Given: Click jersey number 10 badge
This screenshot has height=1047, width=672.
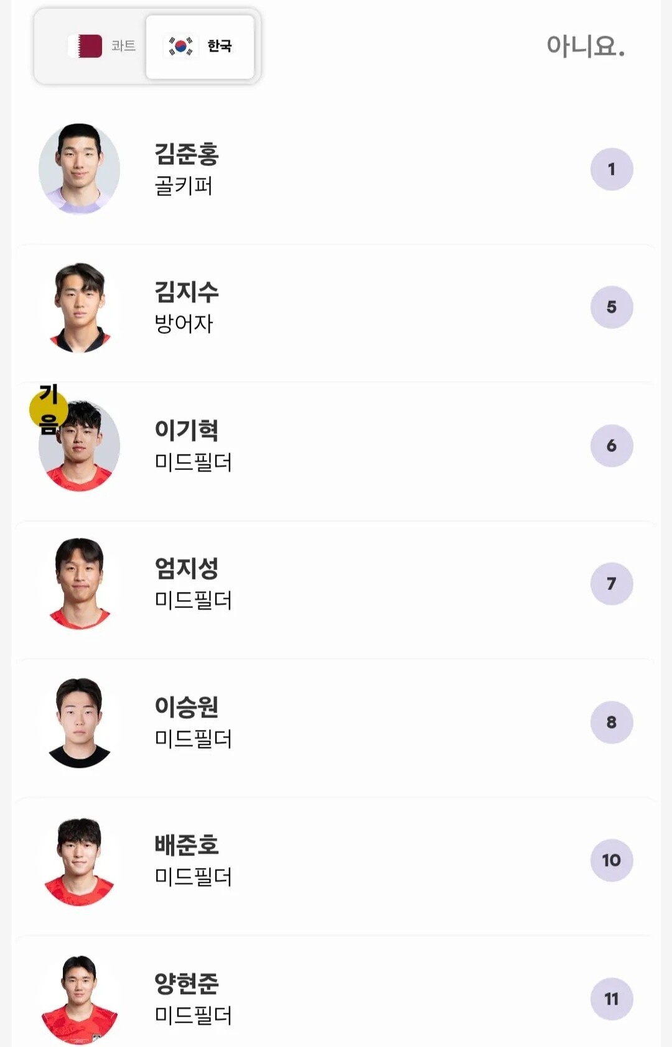Looking at the screenshot, I should 612,860.
